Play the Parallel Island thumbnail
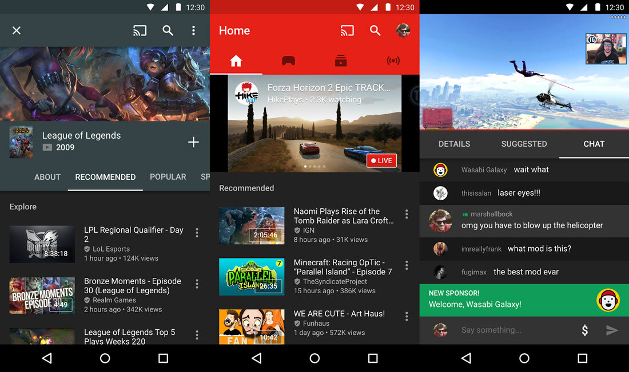 [252, 277]
